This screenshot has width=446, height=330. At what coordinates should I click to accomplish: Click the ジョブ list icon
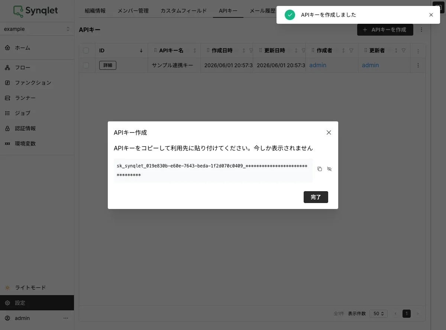(x=7, y=113)
